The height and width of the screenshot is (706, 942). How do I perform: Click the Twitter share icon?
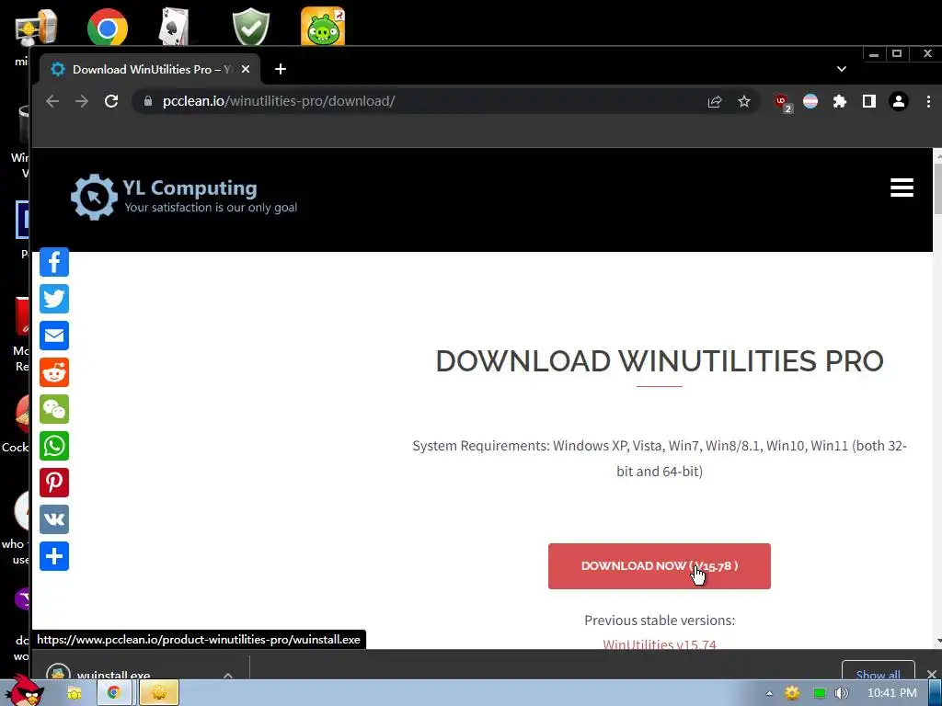click(54, 299)
